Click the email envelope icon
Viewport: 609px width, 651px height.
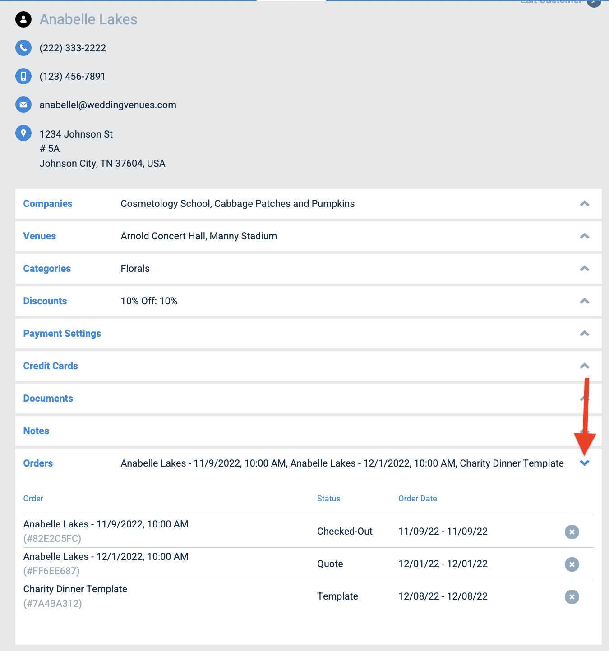tap(23, 105)
